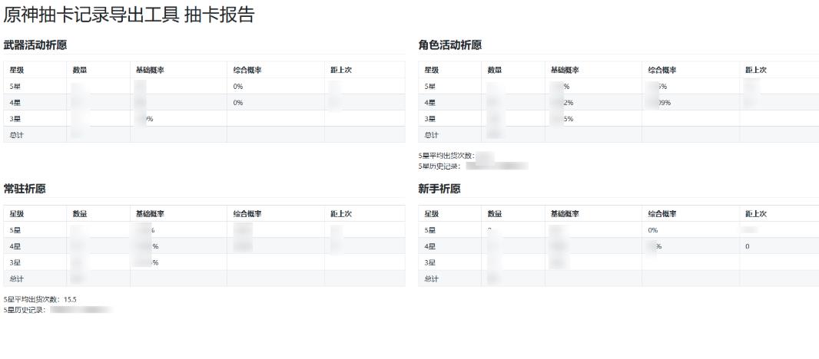Click 综合概率 header in 常驻祈愿 table

pos(247,214)
